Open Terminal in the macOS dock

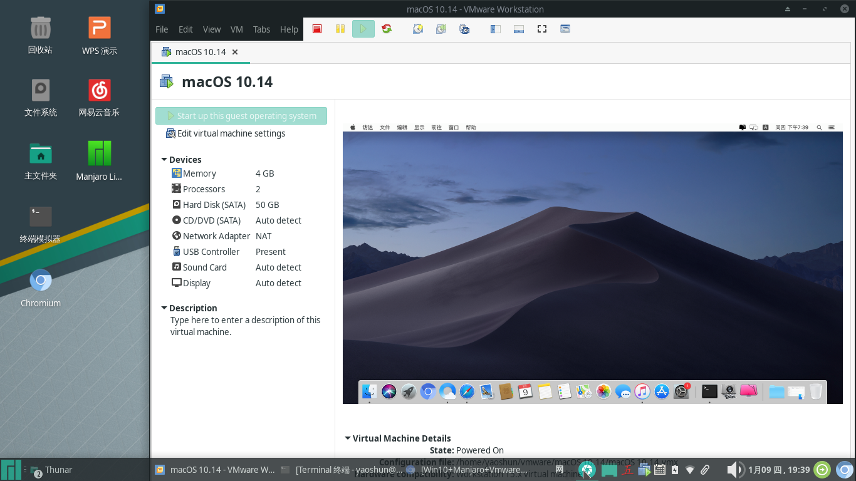(709, 392)
